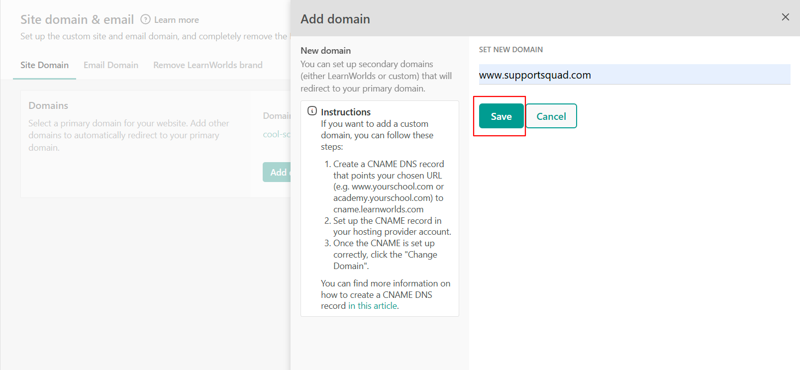Close the Add domain panel

point(785,17)
